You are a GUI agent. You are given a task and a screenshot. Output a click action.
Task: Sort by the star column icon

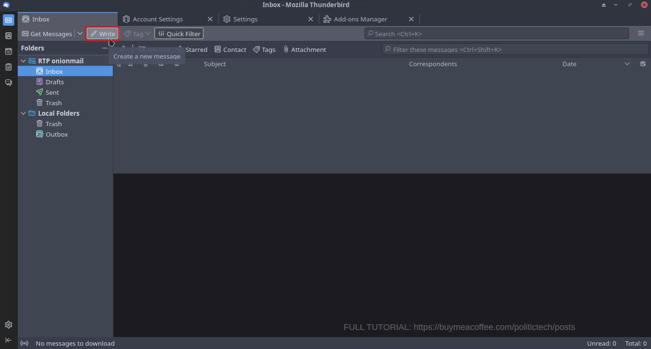coord(131,64)
